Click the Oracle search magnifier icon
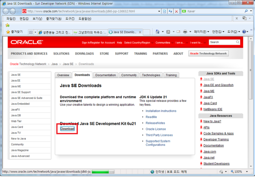 point(237,42)
